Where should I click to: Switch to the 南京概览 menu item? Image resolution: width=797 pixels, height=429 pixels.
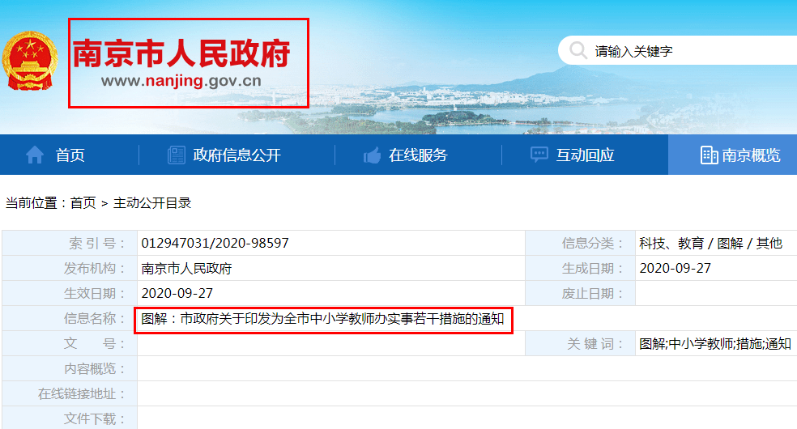point(752,155)
